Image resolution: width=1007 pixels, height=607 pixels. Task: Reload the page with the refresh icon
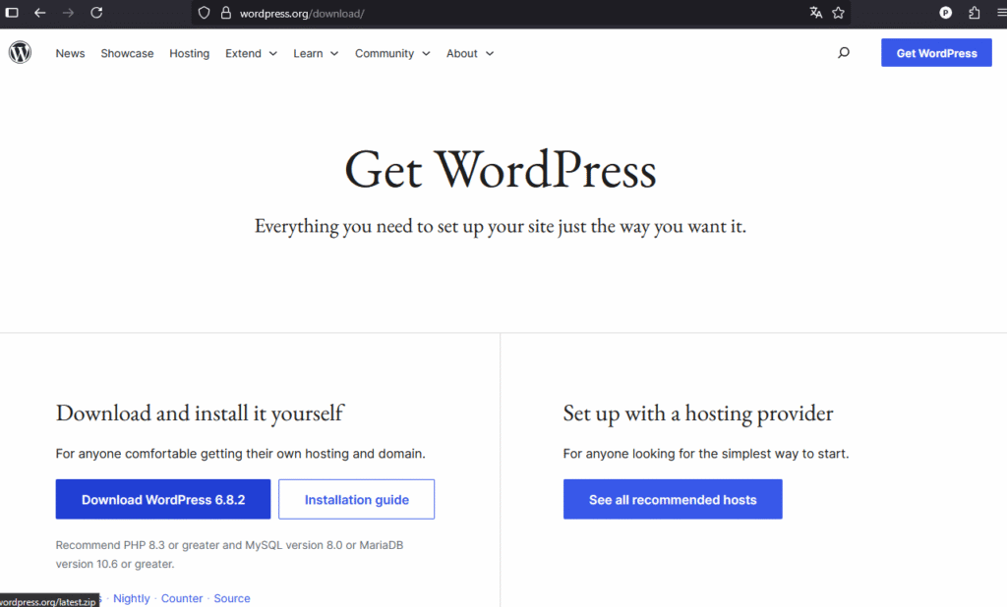click(96, 13)
